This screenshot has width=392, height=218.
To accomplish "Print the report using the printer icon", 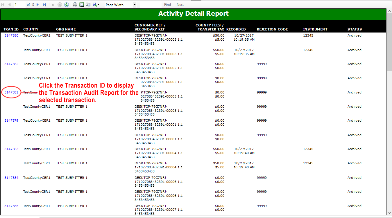I will pos(75,5).
